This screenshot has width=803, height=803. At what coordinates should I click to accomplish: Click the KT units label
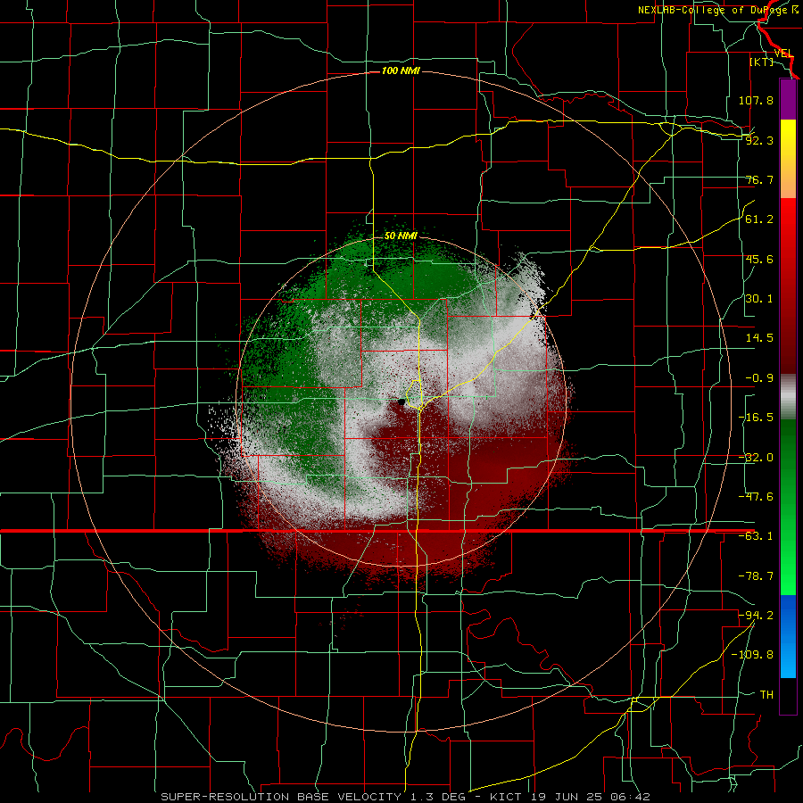[x=762, y=62]
